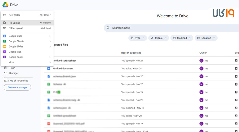Choose Folder upload menu entry
The image size is (239, 132).
16,28
